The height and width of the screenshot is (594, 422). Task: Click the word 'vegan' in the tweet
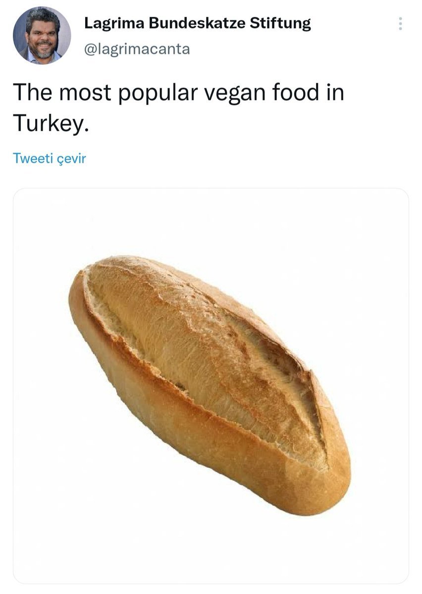tap(232, 93)
